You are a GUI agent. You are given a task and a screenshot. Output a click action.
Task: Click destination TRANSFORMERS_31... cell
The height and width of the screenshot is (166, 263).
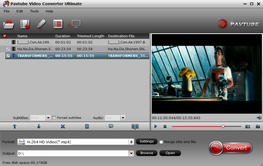point(128,56)
